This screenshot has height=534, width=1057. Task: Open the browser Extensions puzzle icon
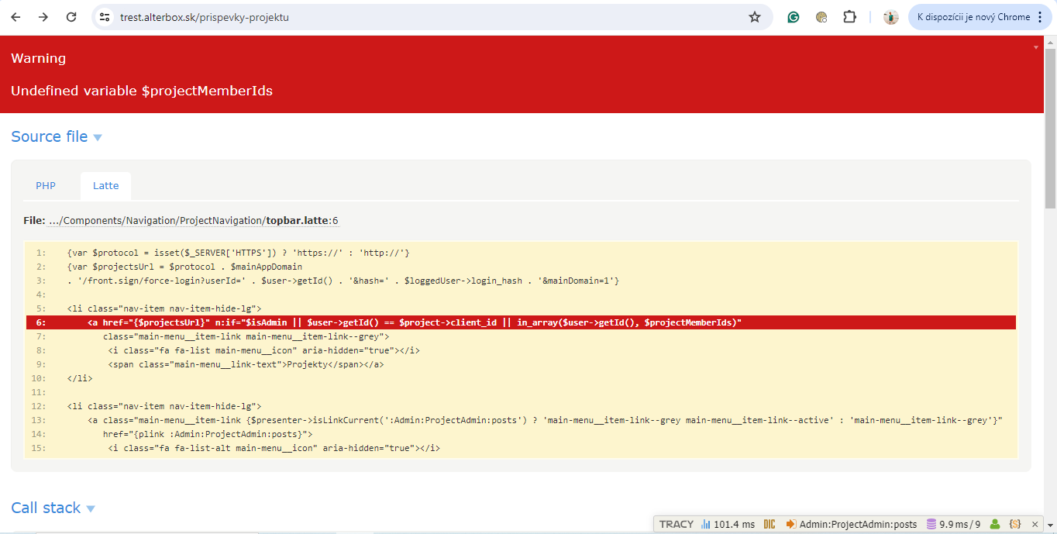849,17
